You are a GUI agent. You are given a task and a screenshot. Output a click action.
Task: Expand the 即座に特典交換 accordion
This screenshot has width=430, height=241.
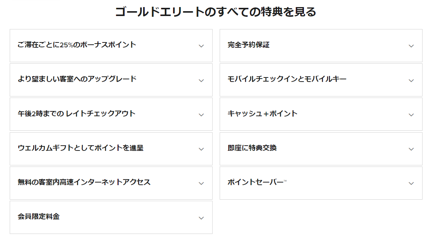tap(411, 149)
